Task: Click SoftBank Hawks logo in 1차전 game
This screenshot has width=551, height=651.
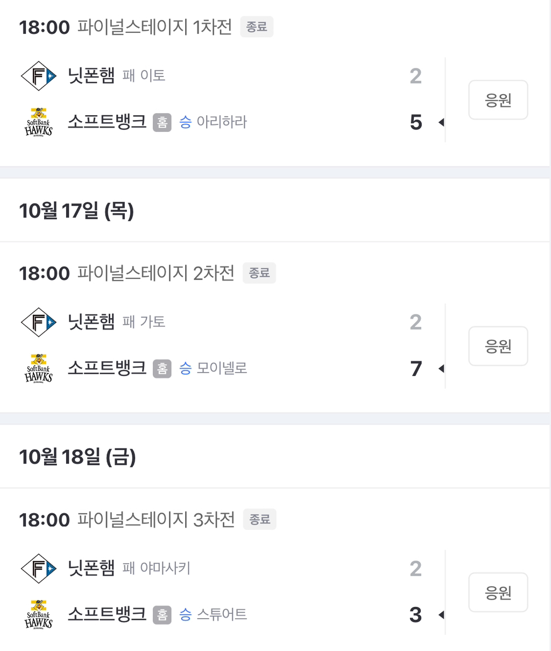Action: point(38,122)
